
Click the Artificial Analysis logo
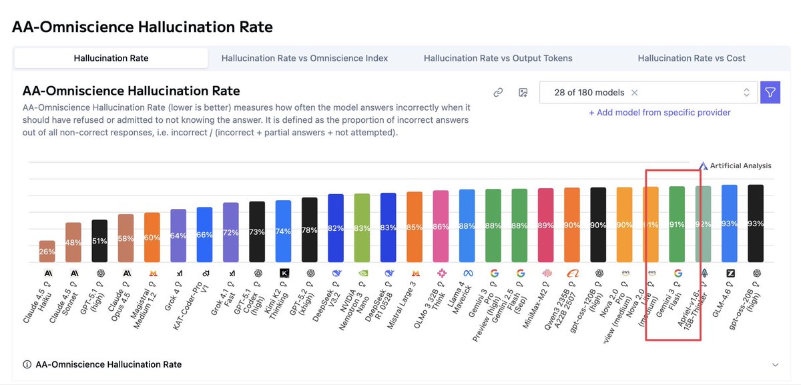pyautogui.click(x=735, y=165)
